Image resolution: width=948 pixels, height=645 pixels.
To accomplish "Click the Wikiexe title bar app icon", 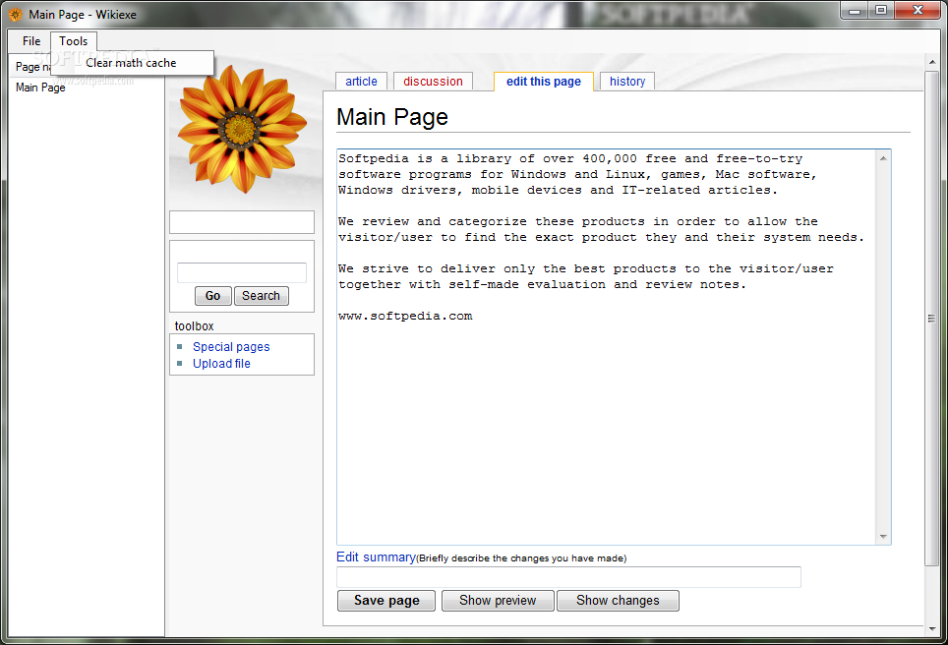I will (15, 15).
